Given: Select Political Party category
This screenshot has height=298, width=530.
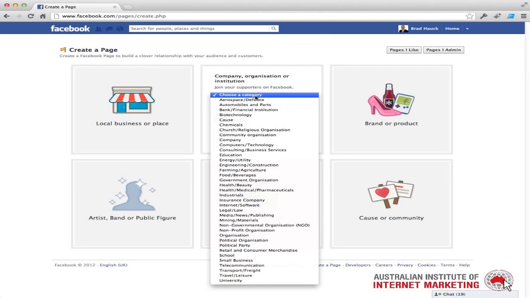Looking at the screenshot, I should (x=264, y=245).
